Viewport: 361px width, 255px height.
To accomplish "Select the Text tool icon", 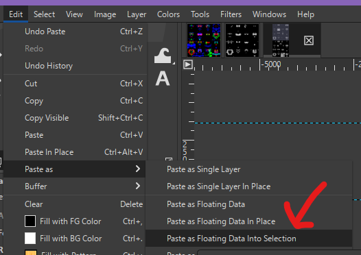I will [163, 78].
